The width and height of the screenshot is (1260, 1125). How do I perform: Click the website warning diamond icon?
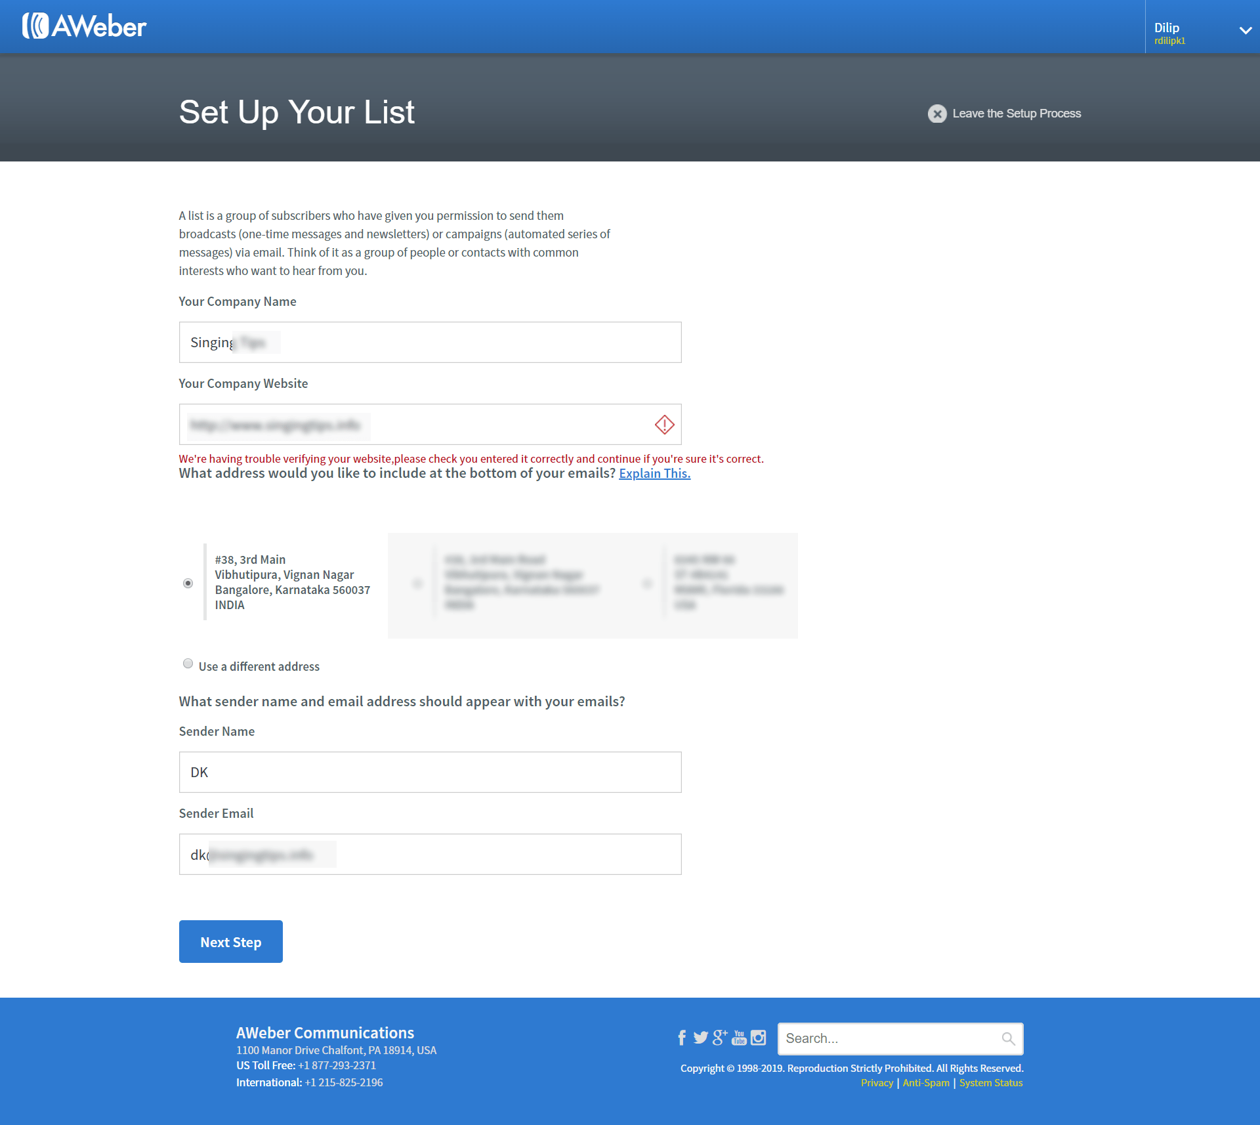pos(664,425)
